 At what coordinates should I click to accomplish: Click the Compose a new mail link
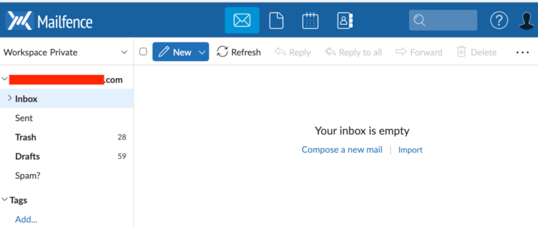point(341,150)
